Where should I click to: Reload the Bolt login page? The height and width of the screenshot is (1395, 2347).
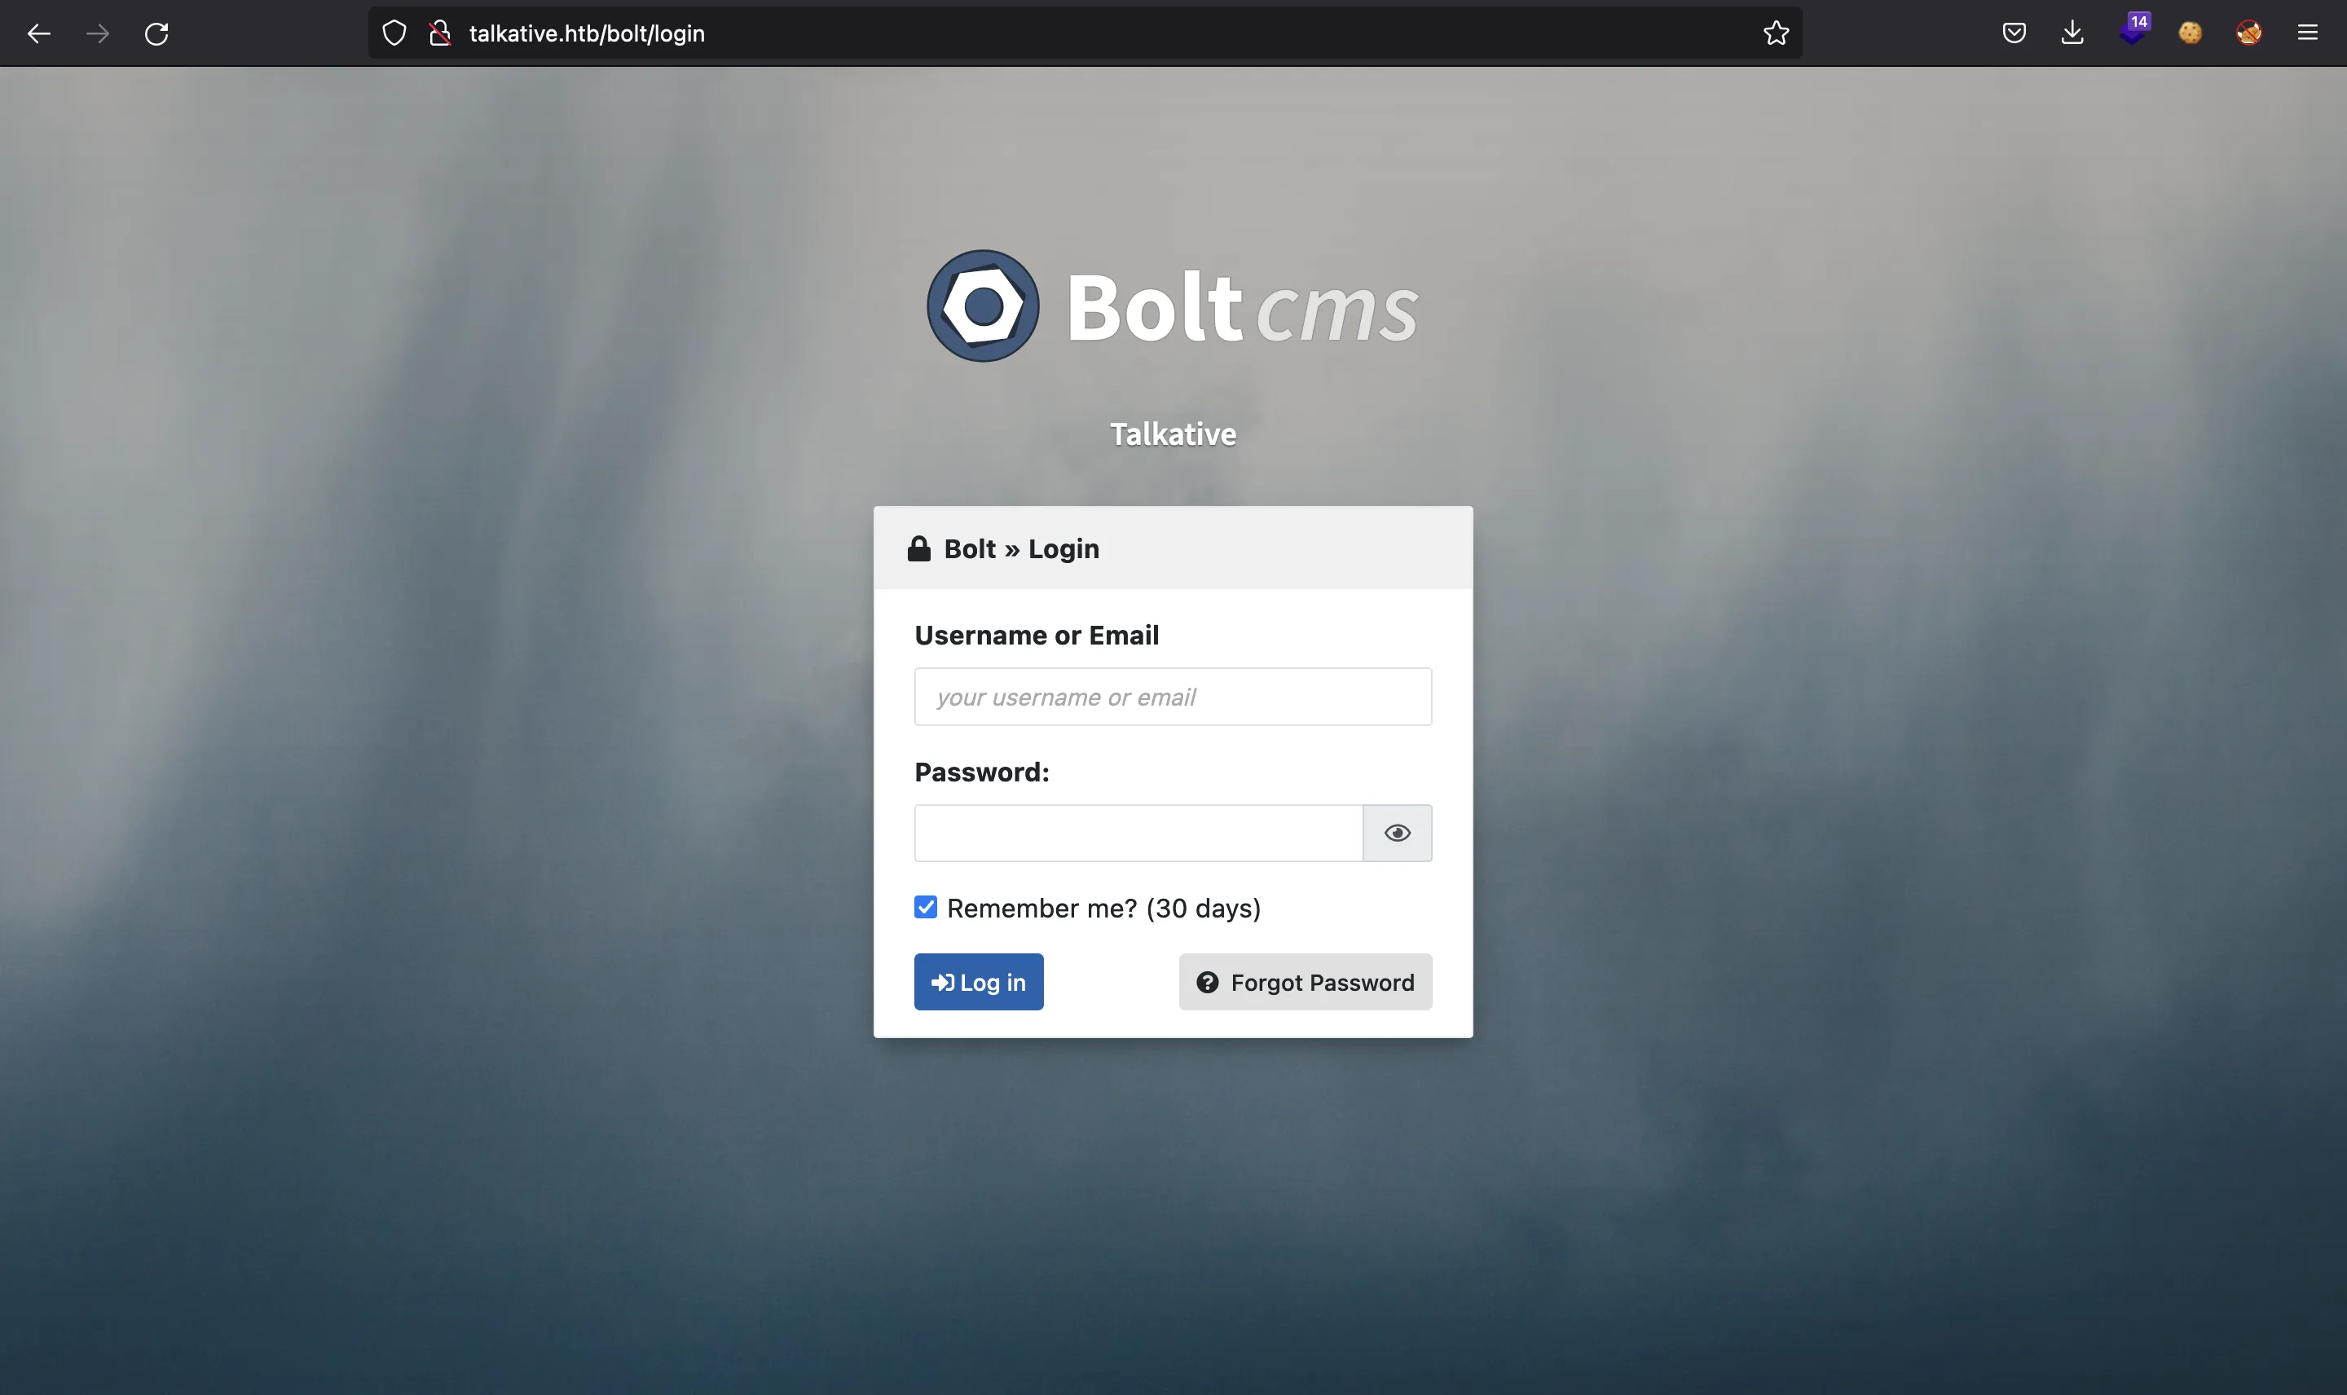[x=156, y=34]
